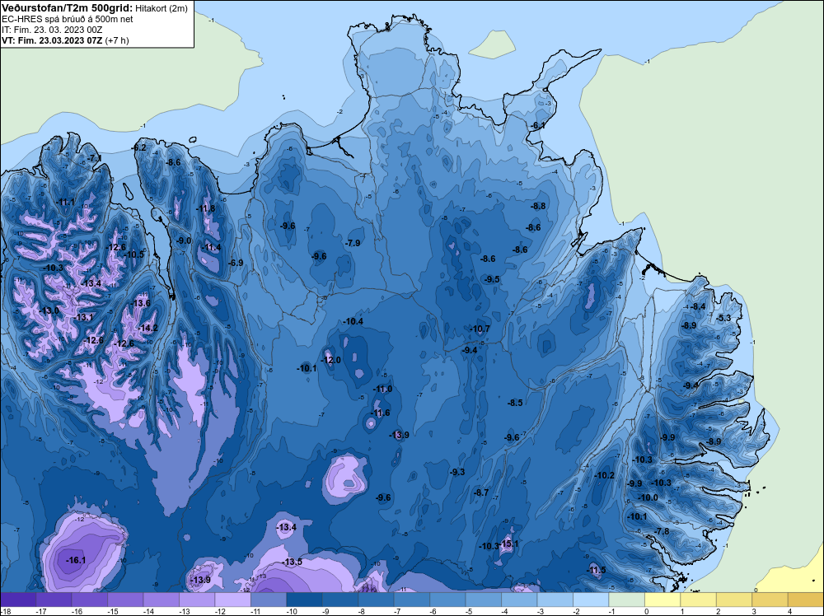Select the legend swatch starting at -15
Viewport: 824px width, 616px height.
[x=125, y=600]
